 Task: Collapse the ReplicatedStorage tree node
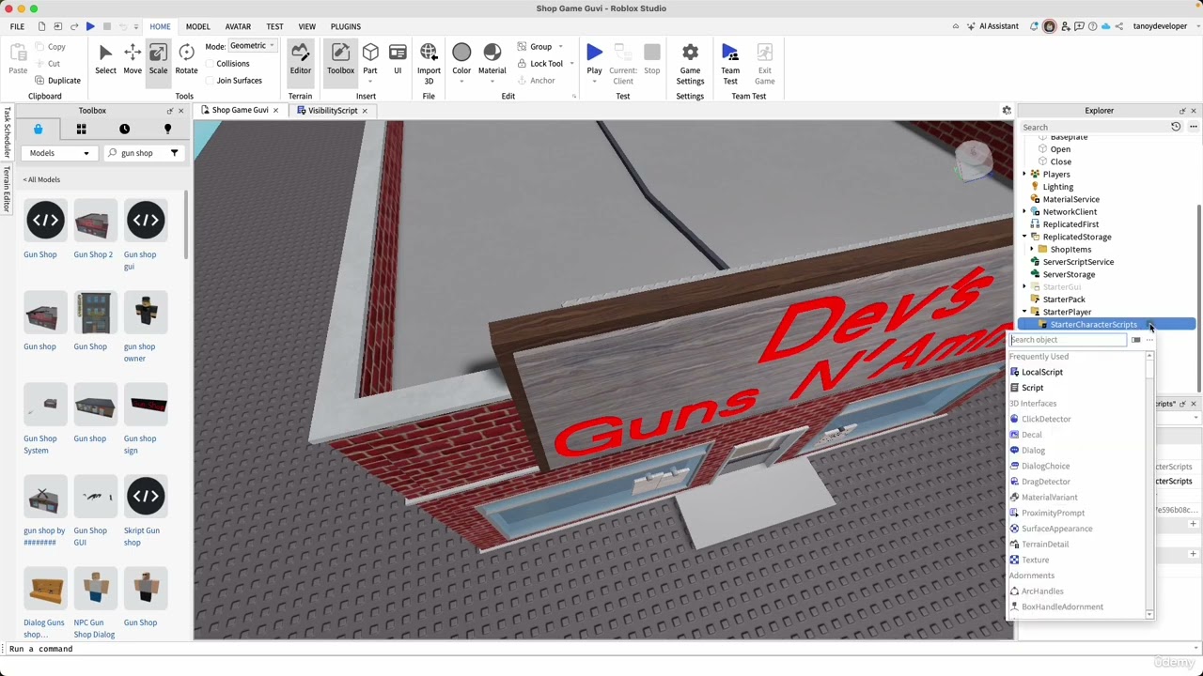(x=1024, y=237)
